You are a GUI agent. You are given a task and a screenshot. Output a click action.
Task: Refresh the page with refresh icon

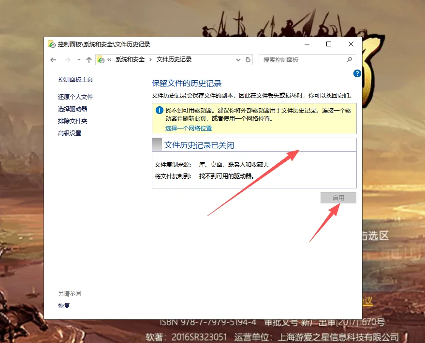(248, 59)
